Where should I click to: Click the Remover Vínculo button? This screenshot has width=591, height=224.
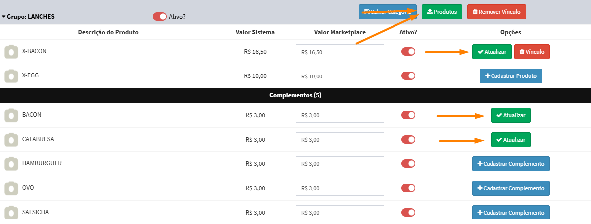click(x=496, y=11)
